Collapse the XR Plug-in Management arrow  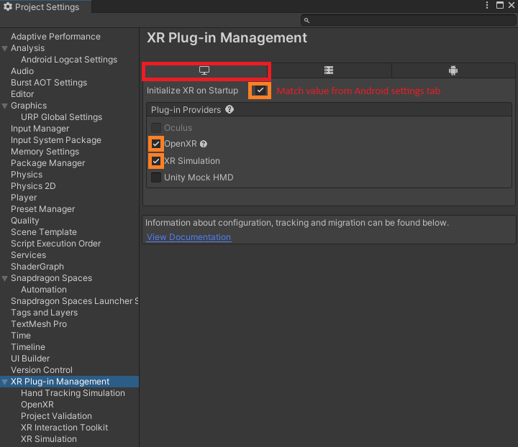pos(4,382)
